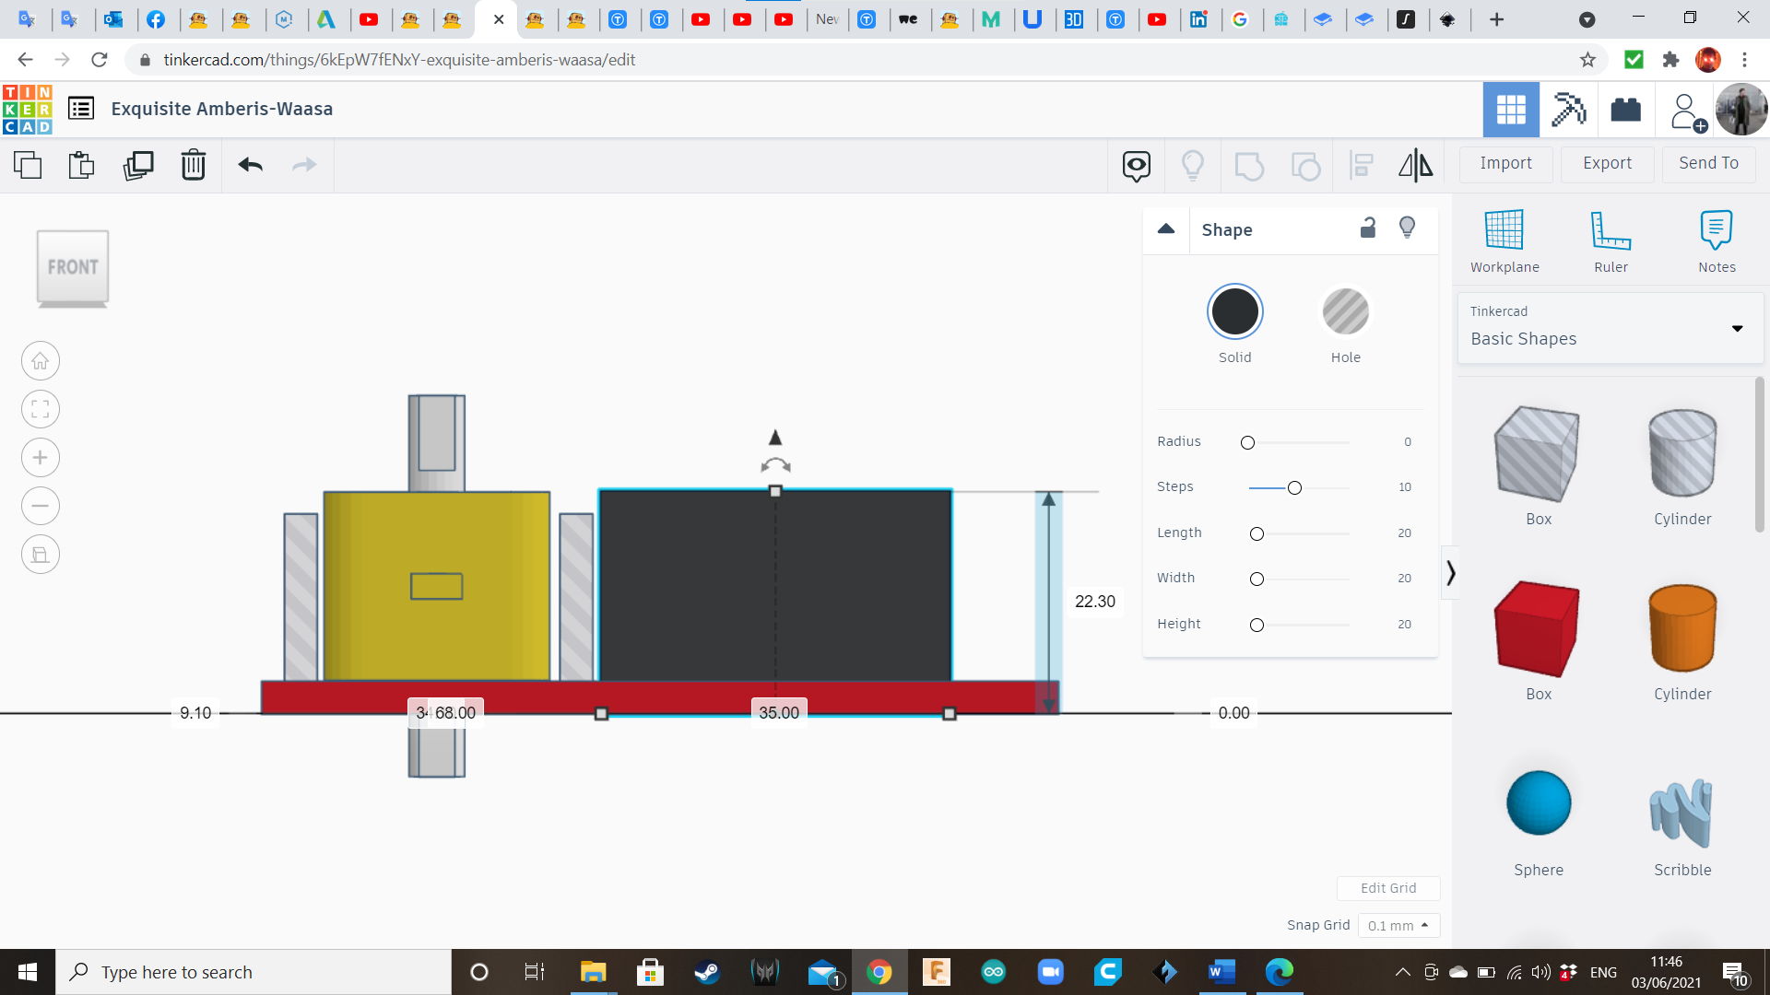The width and height of the screenshot is (1770, 995).
Task: Toggle the shape lock icon
Action: [1367, 228]
